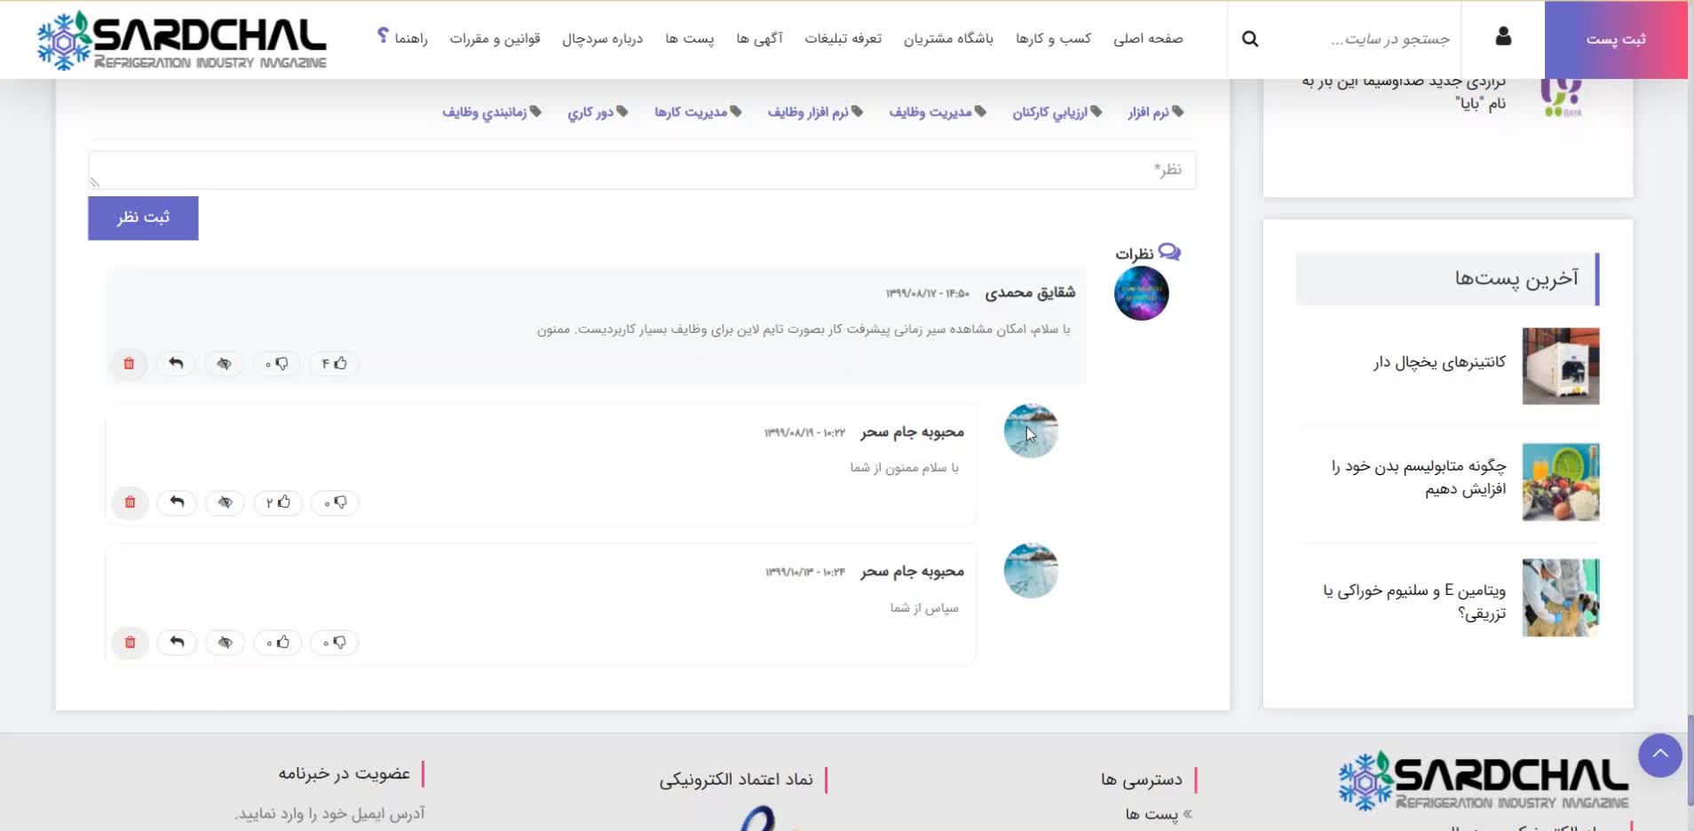
Task: Delete the 'سپاس از شما' comment
Action: point(131,643)
